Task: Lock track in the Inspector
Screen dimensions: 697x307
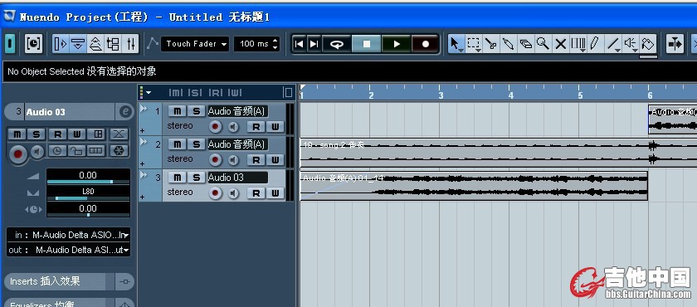Action: [x=76, y=151]
